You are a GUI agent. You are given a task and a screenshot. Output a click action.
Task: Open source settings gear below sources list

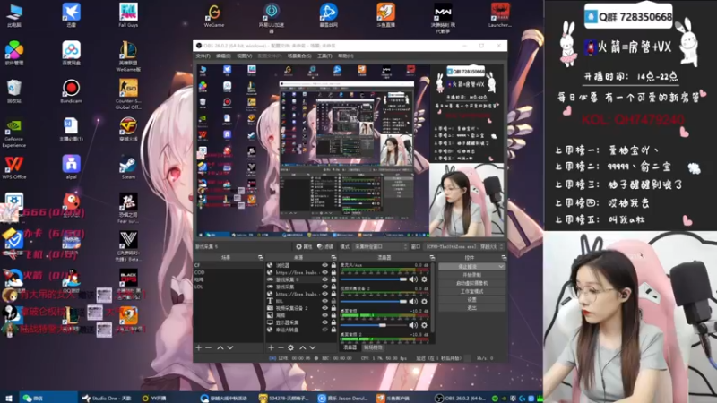coord(290,347)
